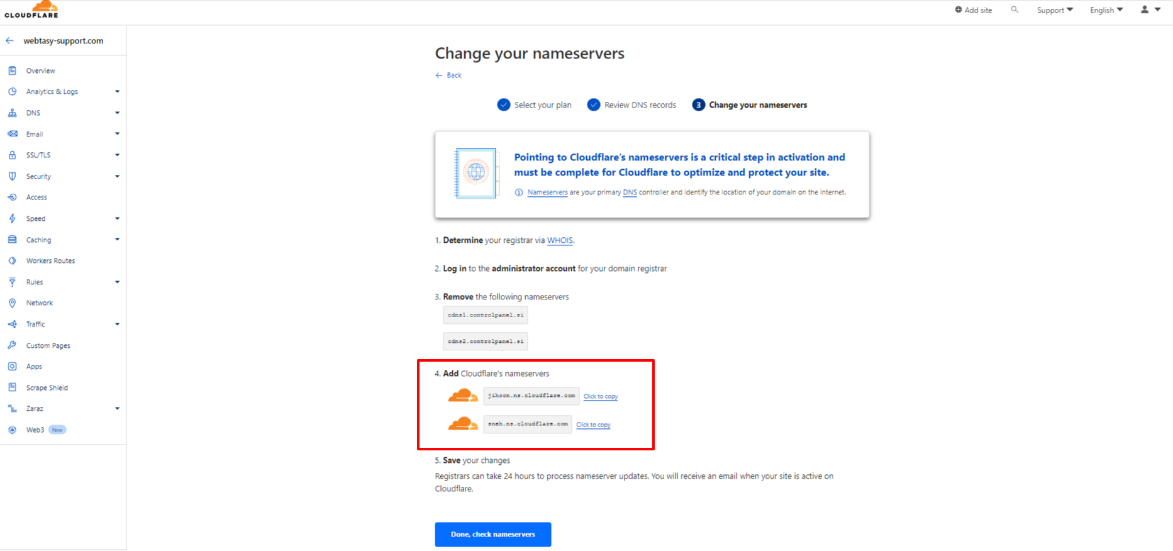
Task: Click the back arrow beside webtasy-support.com
Action: 9,41
